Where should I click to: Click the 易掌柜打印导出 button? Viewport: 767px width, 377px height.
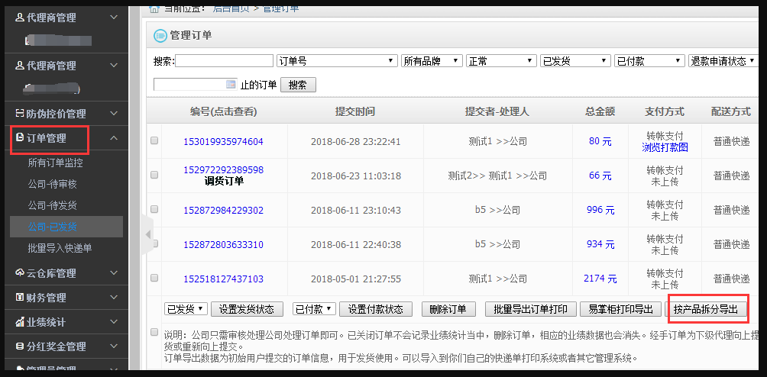pos(620,309)
